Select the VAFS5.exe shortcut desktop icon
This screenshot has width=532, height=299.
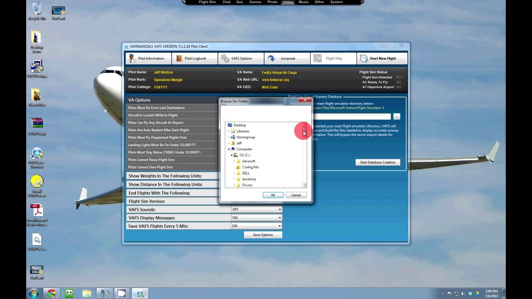pos(37,158)
